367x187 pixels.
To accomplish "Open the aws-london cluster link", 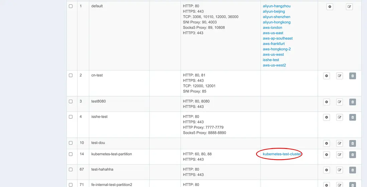I will tap(272, 28).
